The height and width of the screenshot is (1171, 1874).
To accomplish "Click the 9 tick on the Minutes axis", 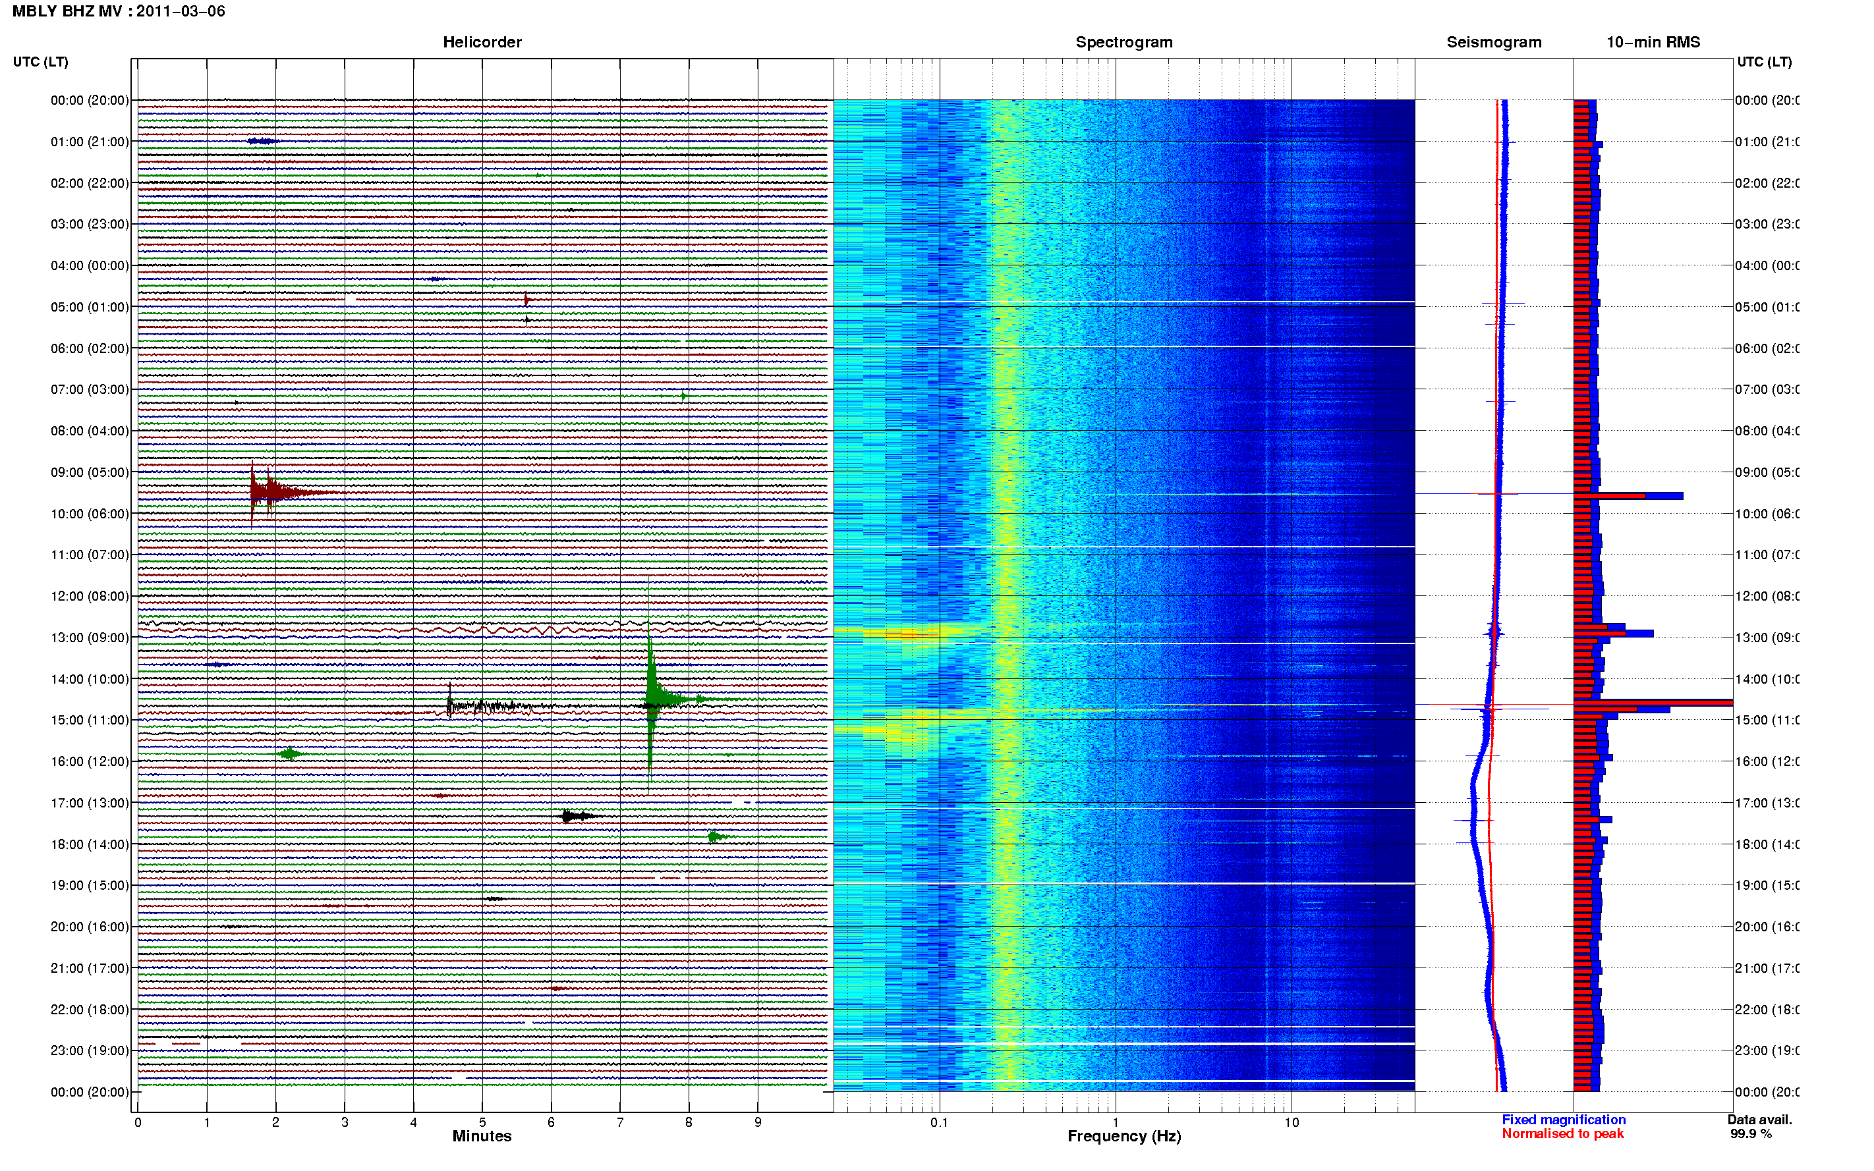I will 758,1122.
